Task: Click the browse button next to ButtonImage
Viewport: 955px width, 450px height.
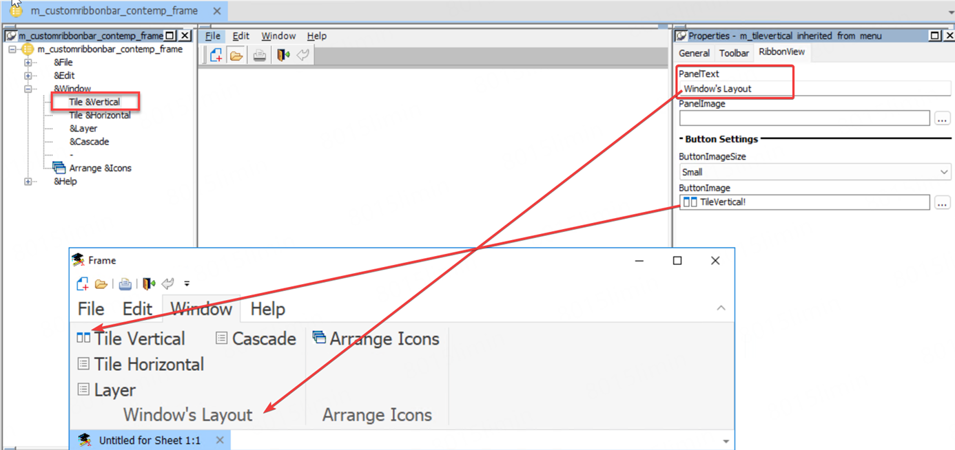Action: click(x=942, y=202)
